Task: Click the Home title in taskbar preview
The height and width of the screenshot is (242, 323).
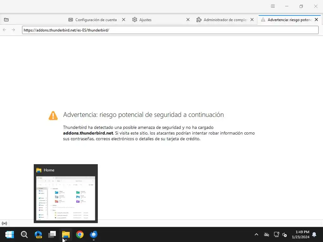Action: click(x=49, y=170)
